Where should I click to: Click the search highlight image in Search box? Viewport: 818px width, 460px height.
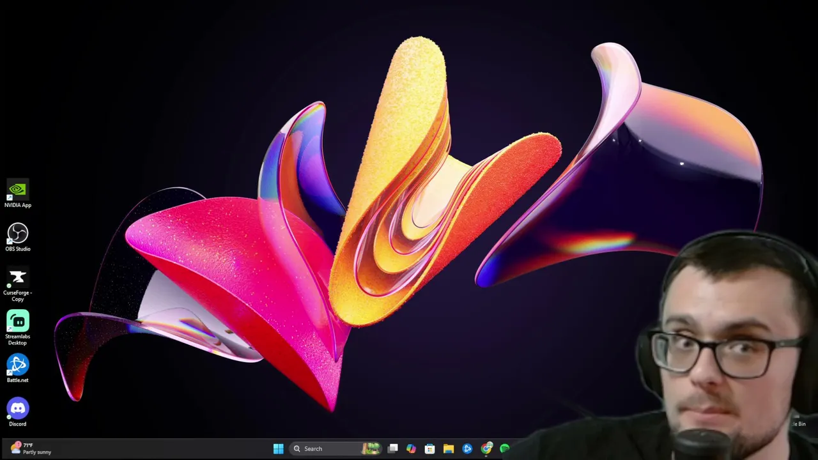pos(371,448)
